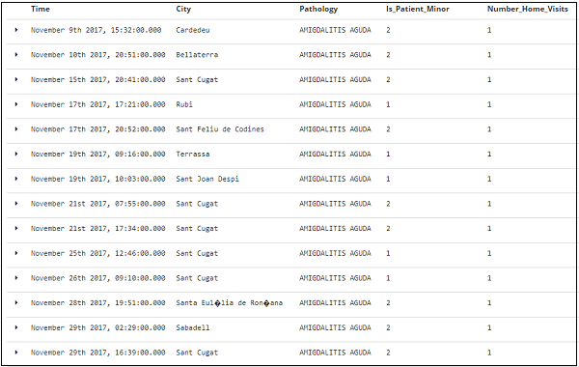Select the Pathology column header
Viewport: 579px width, 367px height.
tap(318, 9)
